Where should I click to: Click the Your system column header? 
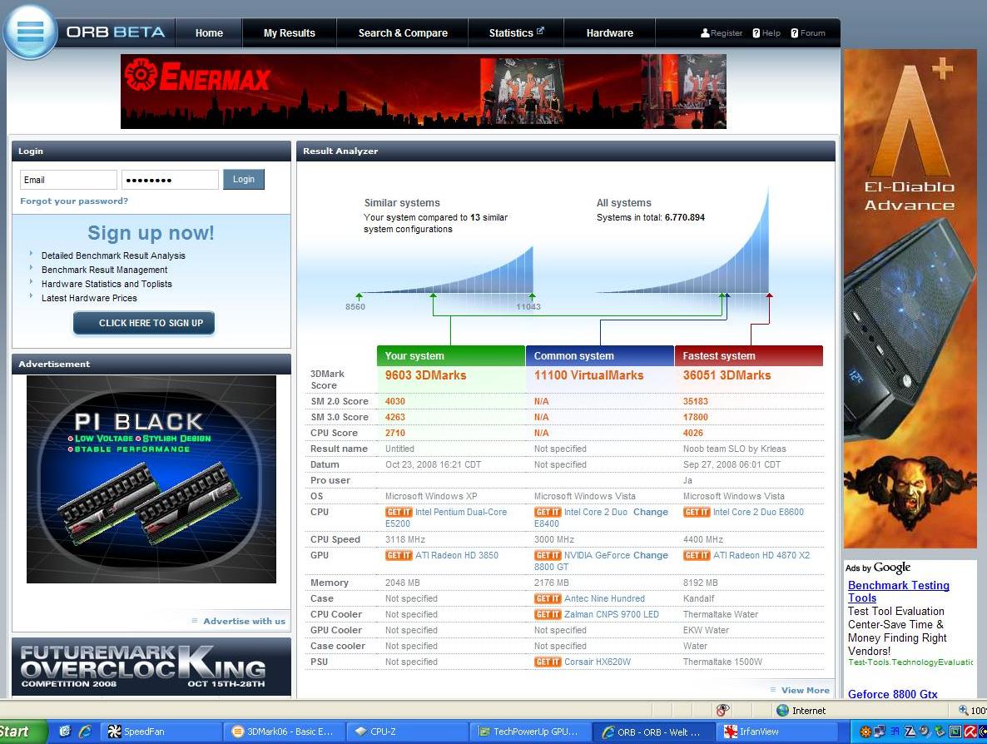451,355
